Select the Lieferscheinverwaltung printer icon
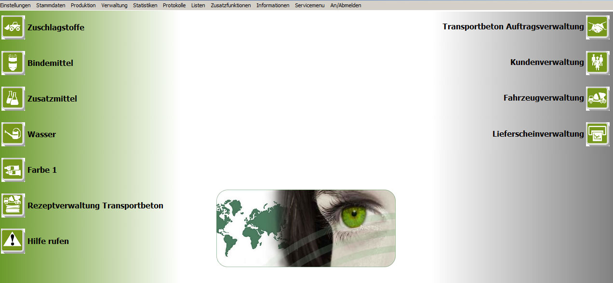The width and height of the screenshot is (613, 283). coord(598,134)
